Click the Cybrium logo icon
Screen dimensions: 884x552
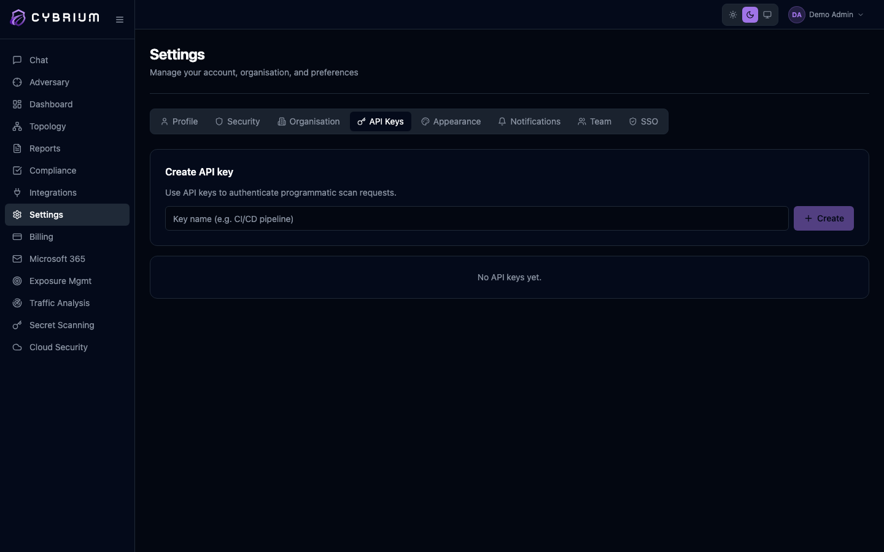(x=18, y=18)
